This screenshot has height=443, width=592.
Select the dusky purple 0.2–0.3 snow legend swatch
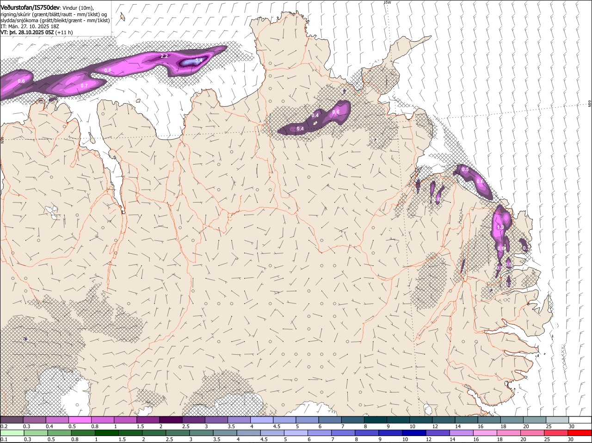(x=12, y=420)
